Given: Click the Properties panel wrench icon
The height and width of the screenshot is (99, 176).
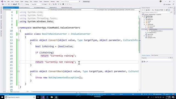Looking at the screenshot, I should 147,62.
